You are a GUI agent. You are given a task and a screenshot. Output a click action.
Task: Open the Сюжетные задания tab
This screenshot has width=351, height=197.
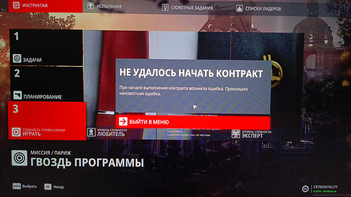(187, 8)
